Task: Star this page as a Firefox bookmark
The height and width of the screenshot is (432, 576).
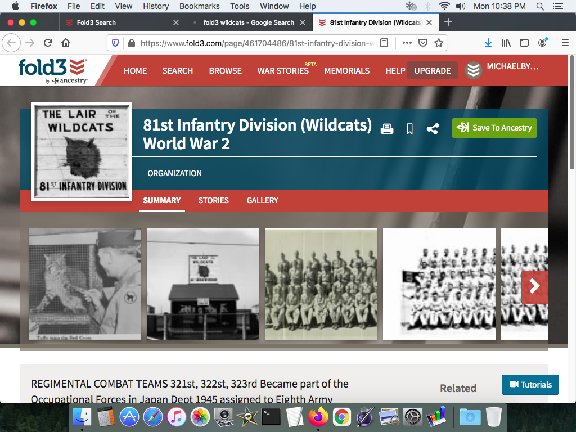Action: pyautogui.click(x=439, y=43)
